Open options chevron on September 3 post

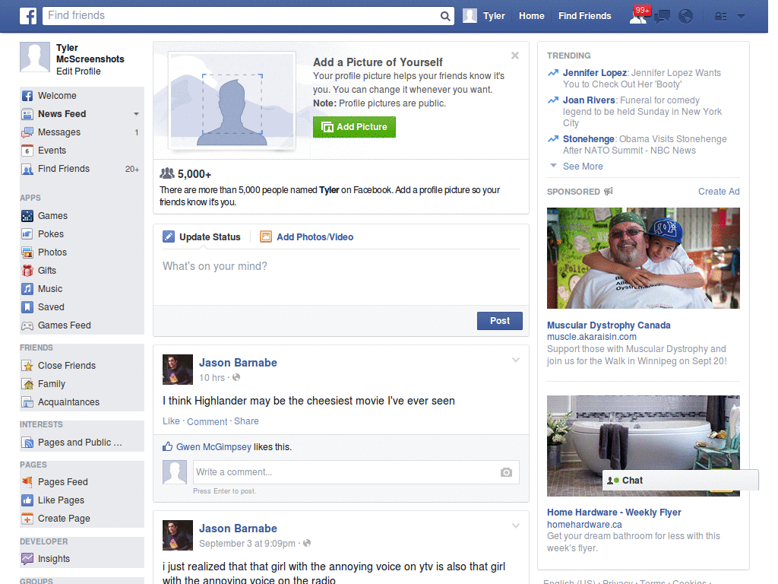516,525
